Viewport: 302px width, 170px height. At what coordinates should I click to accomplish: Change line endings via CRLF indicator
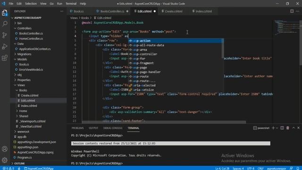[260, 168]
